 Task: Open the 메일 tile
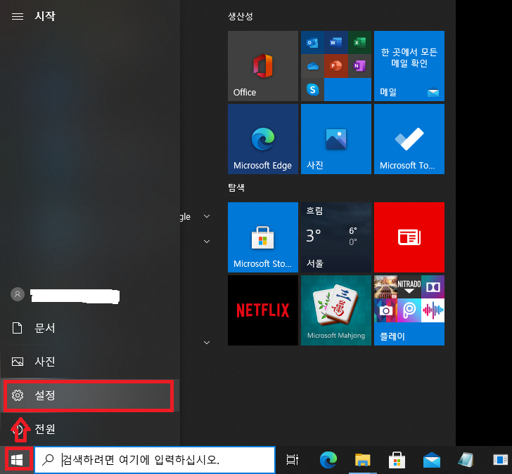409,66
